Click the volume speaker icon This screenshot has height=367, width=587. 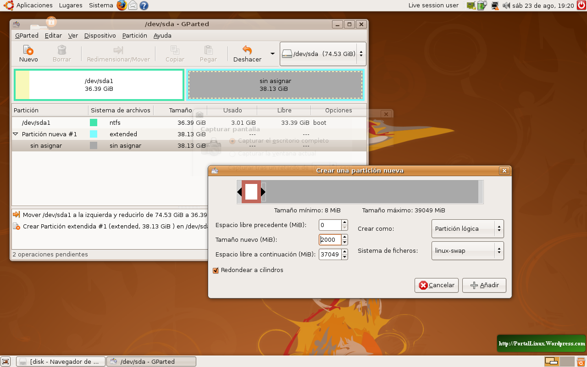[506, 6]
